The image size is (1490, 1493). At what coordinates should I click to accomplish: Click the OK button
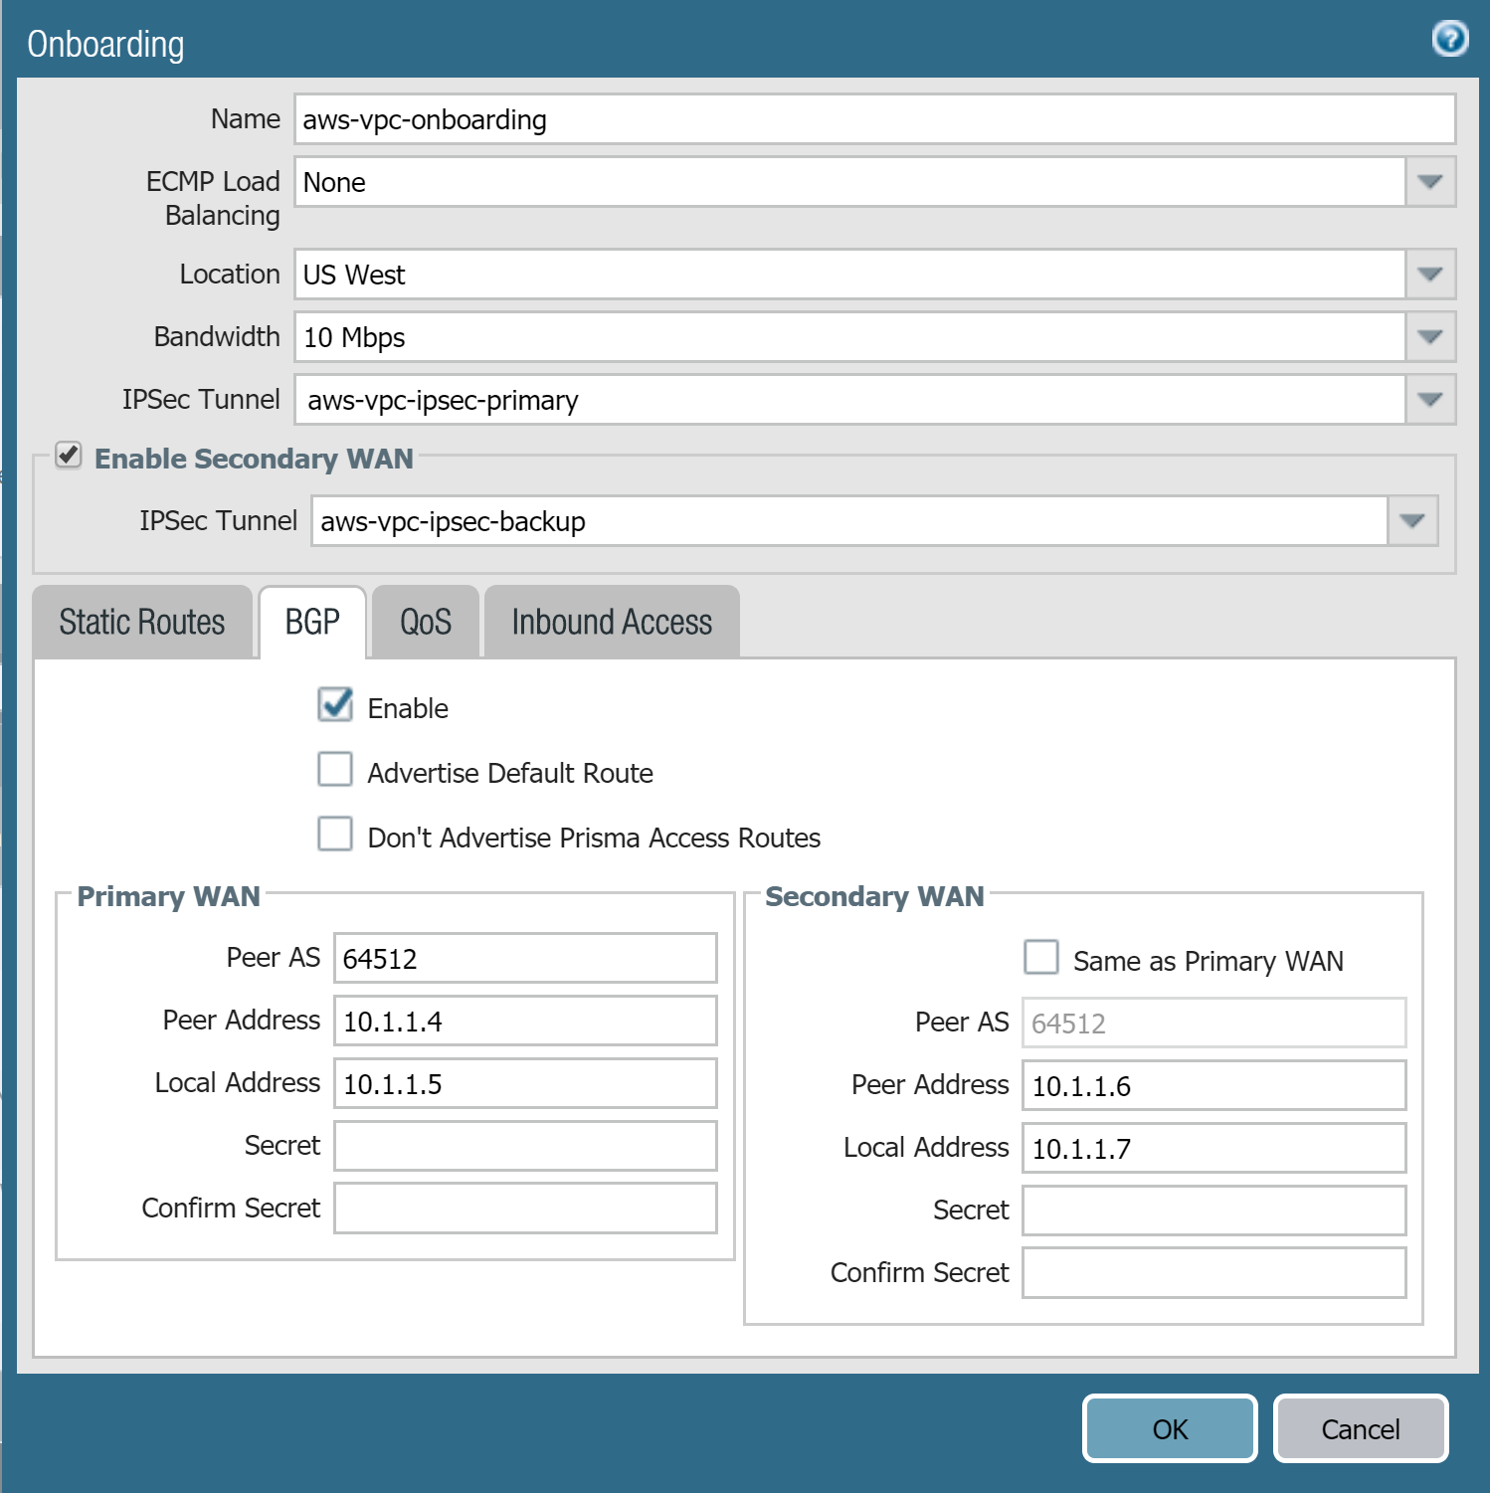(1170, 1429)
